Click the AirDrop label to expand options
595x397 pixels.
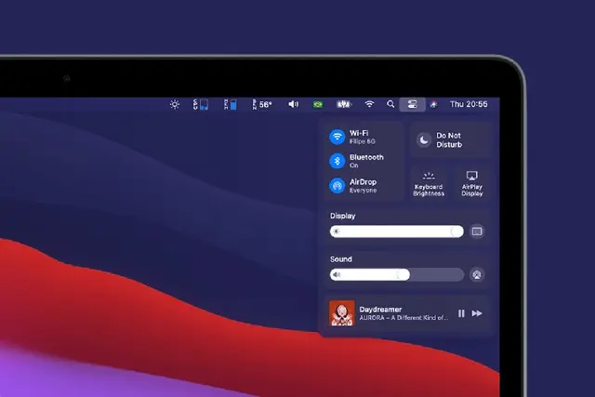[364, 182]
